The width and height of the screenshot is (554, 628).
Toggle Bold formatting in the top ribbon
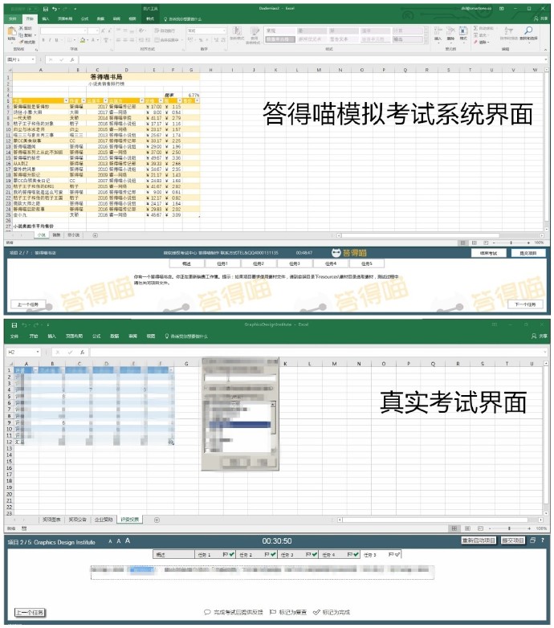tap(43, 40)
